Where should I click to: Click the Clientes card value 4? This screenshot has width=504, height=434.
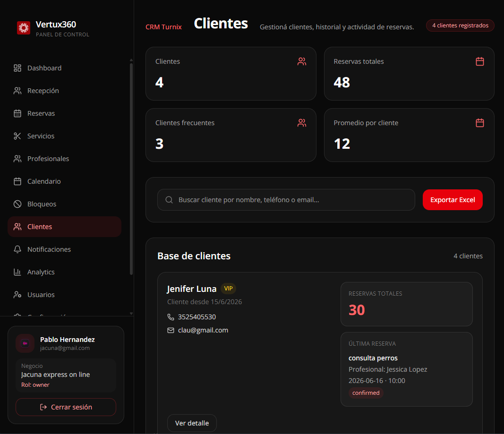160,82
